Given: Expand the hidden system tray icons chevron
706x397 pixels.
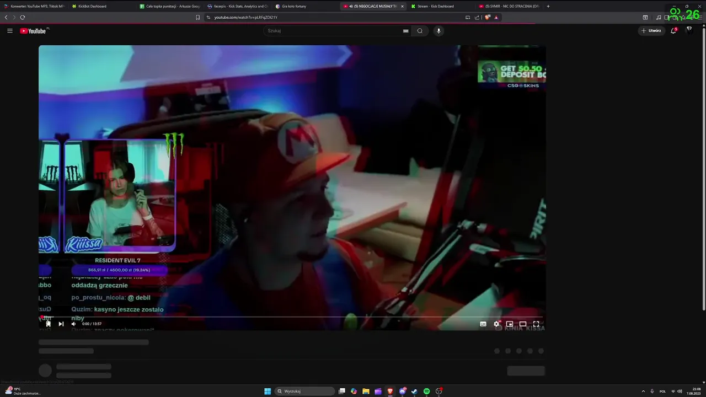Looking at the screenshot, I should pyautogui.click(x=643, y=391).
